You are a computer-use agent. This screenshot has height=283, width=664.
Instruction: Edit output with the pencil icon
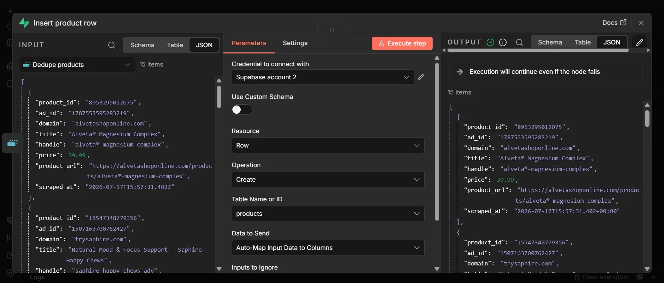(639, 42)
